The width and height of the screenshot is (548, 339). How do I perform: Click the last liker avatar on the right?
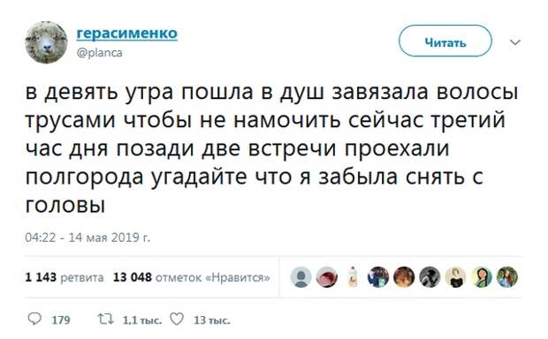(x=507, y=277)
